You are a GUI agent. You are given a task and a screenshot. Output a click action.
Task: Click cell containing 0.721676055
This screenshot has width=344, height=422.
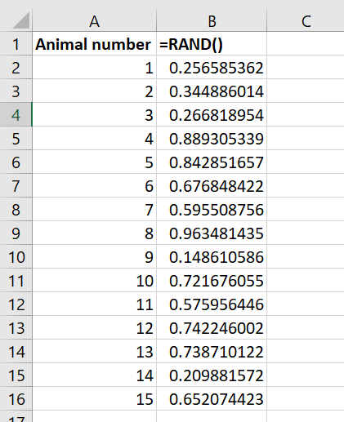212,280
